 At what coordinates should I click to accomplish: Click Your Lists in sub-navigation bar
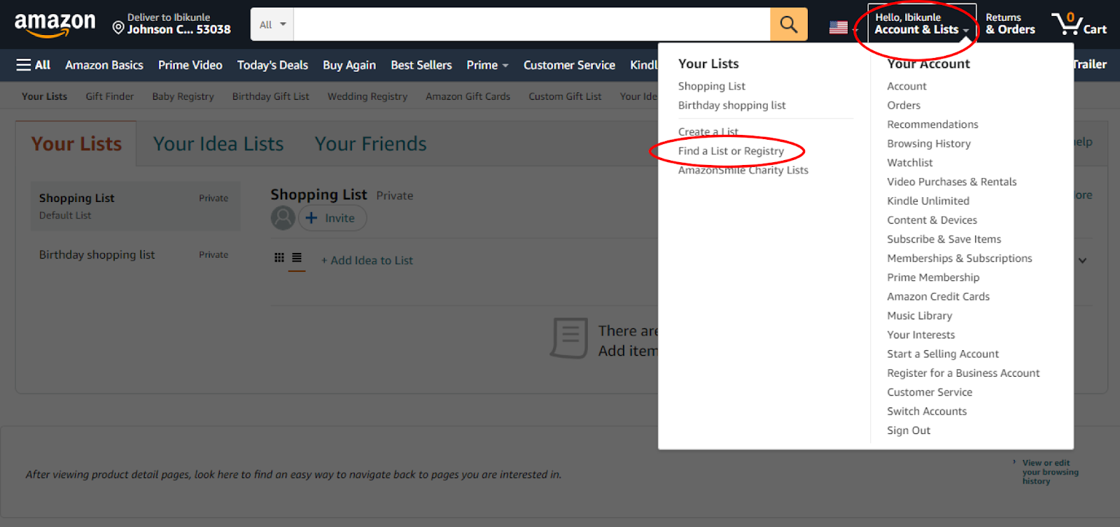[44, 96]
